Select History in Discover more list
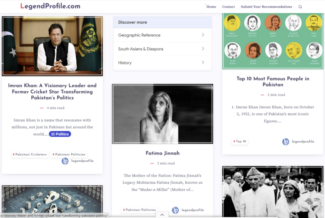This screenshot has width=325, height=218. click(x=162, y=63)
